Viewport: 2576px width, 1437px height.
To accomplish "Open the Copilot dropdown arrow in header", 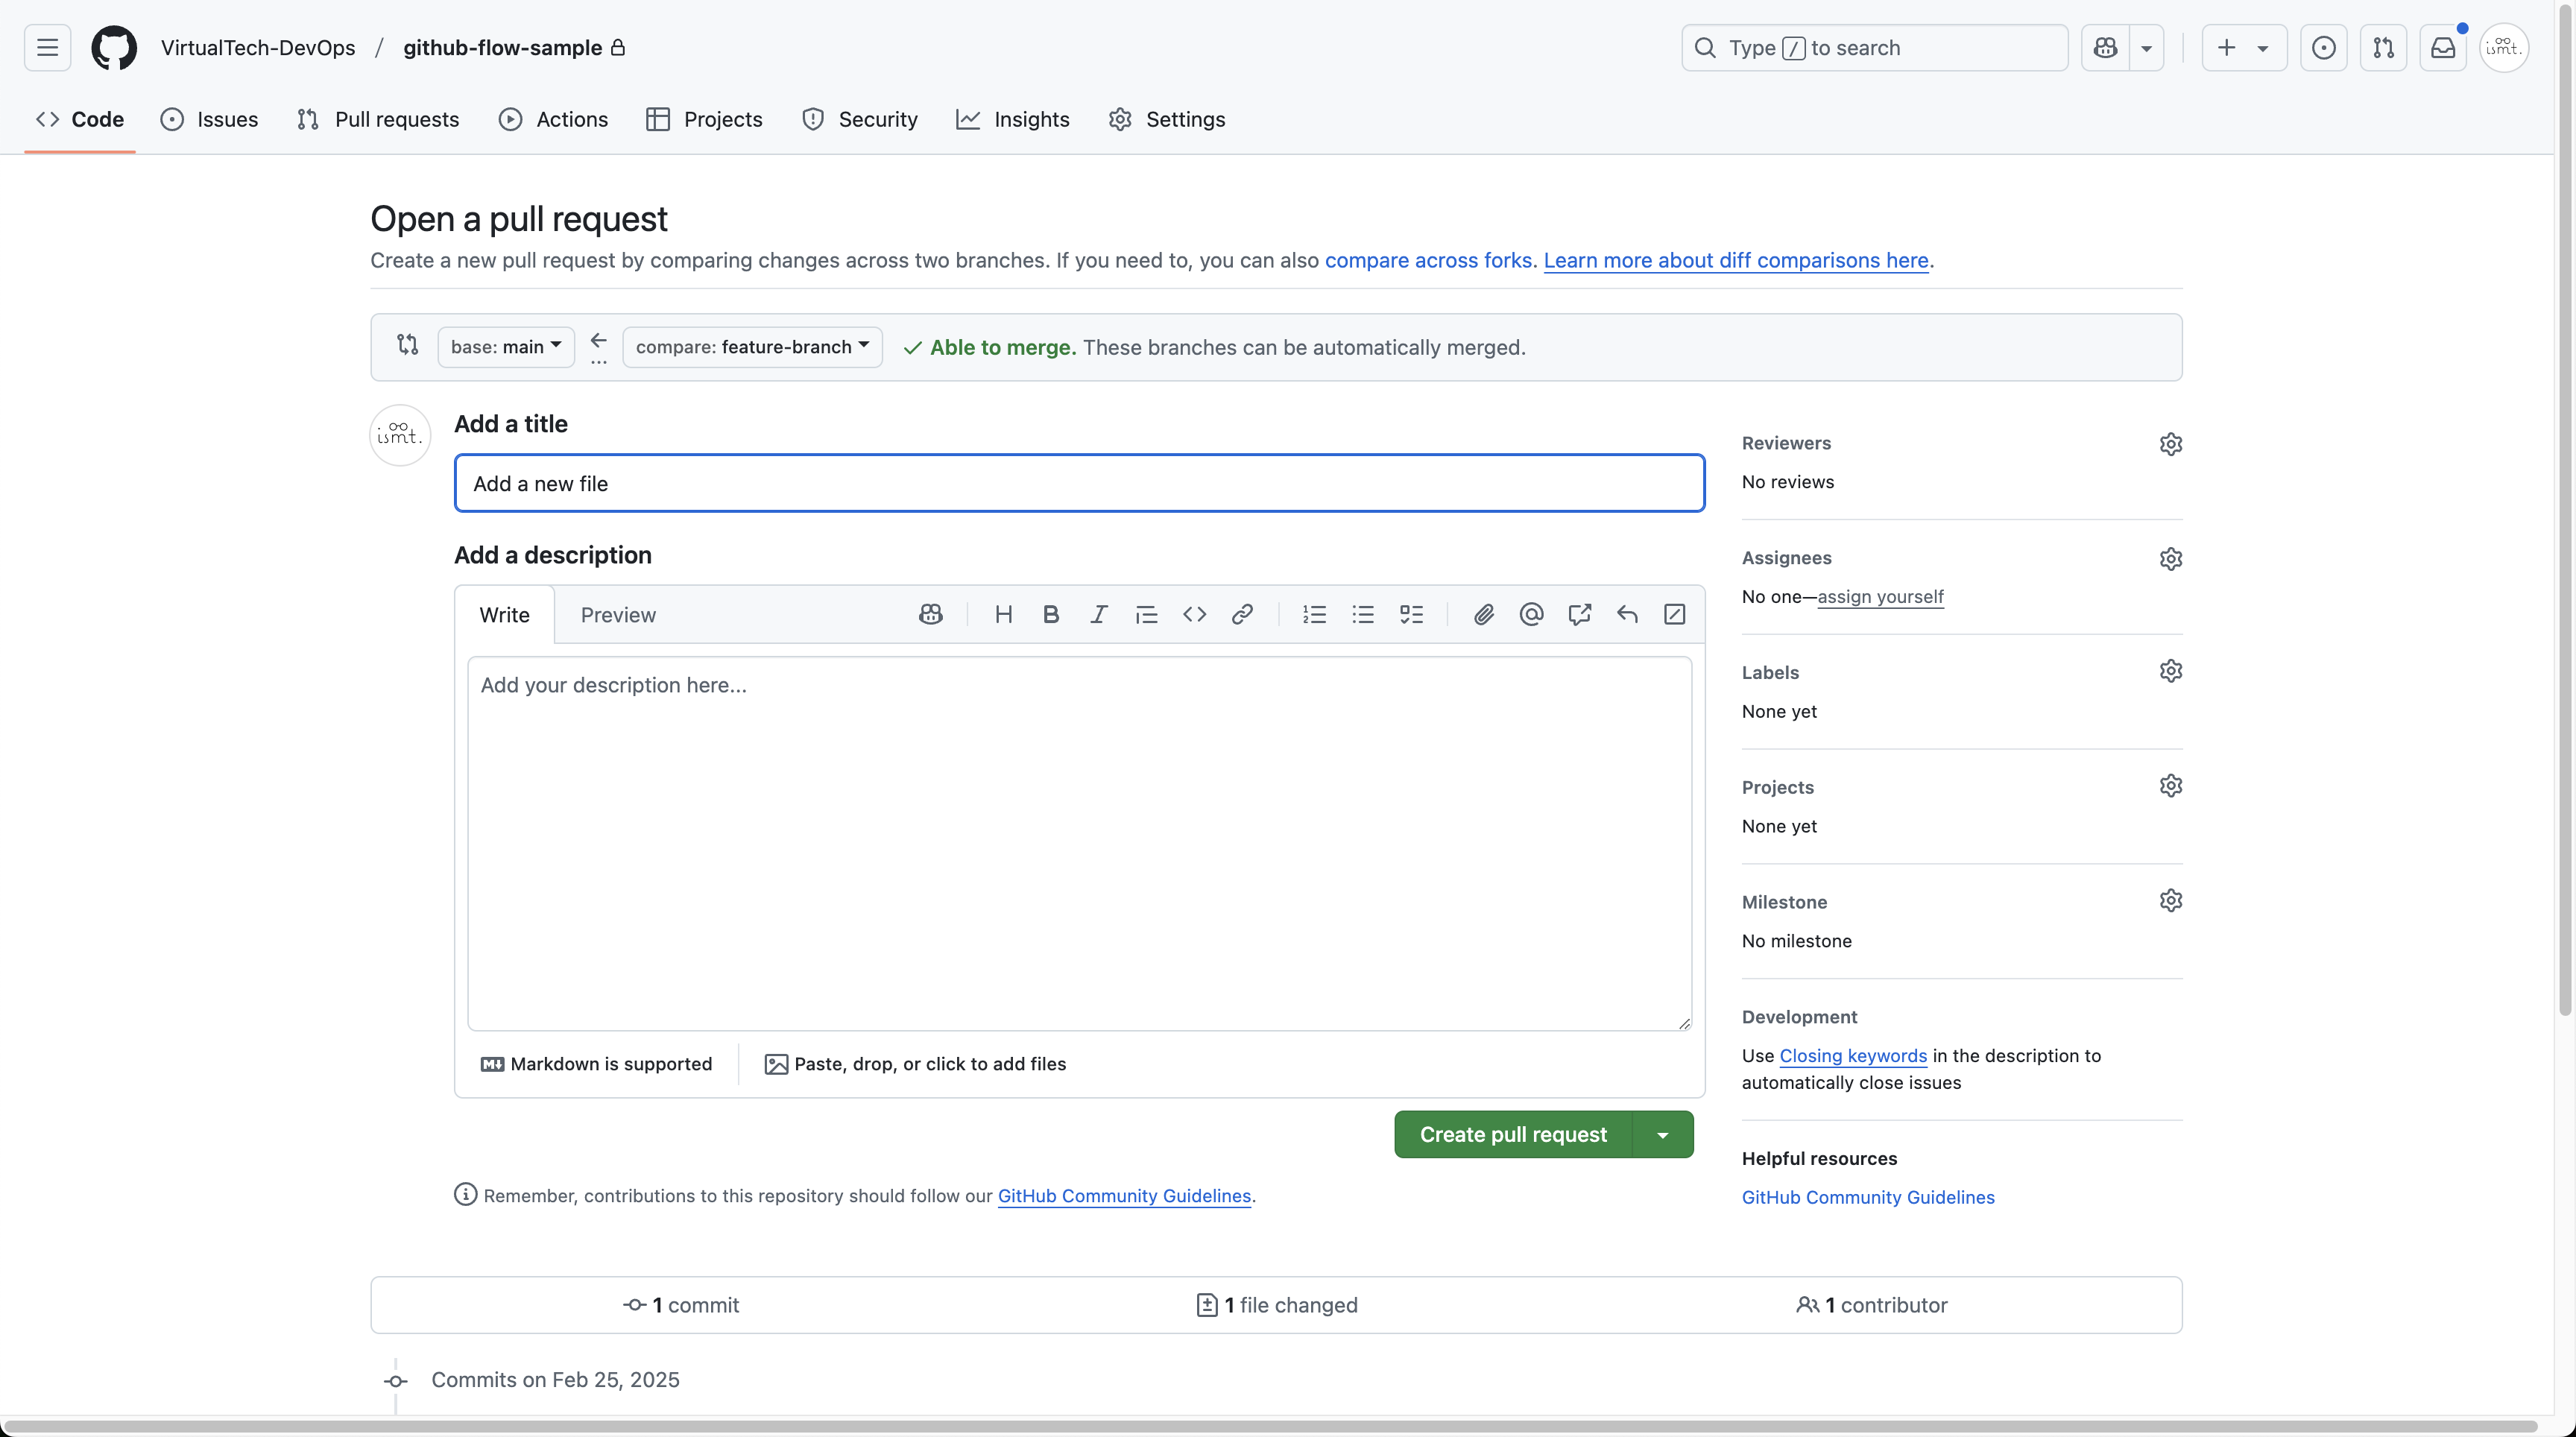I will tap(2146, 48).
